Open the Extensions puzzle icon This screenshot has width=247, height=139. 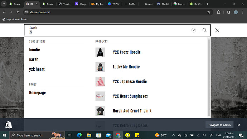coord(218,12)
